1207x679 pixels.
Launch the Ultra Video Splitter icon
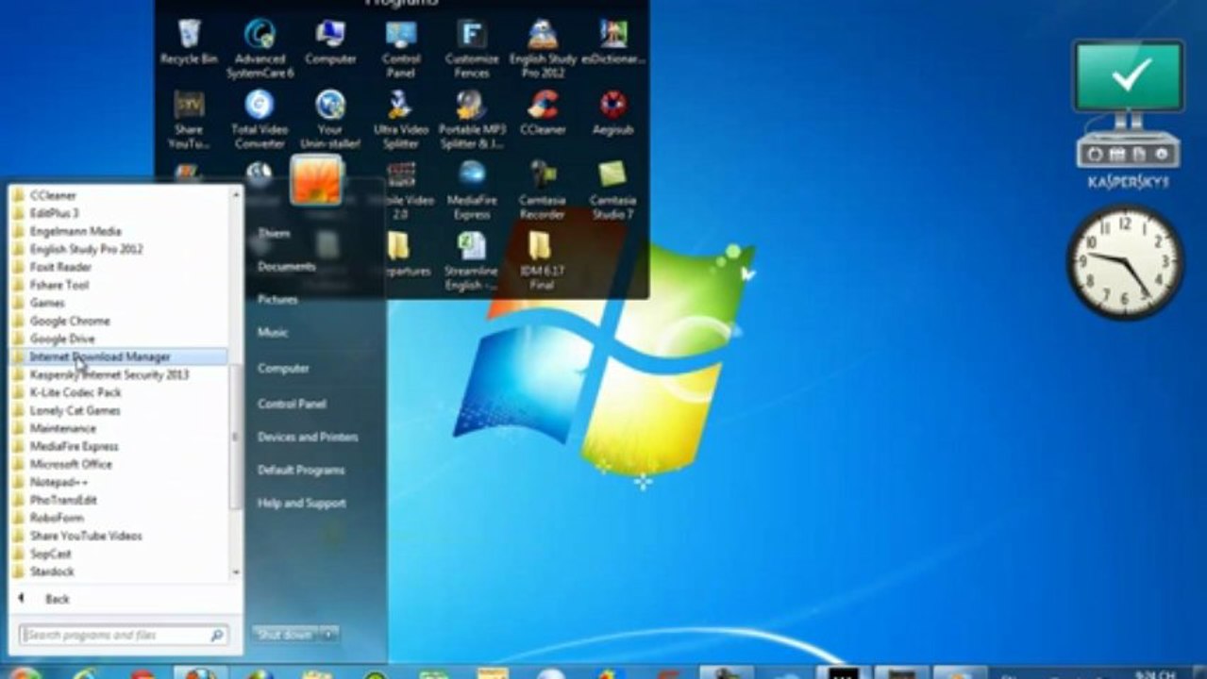point(401,119)
